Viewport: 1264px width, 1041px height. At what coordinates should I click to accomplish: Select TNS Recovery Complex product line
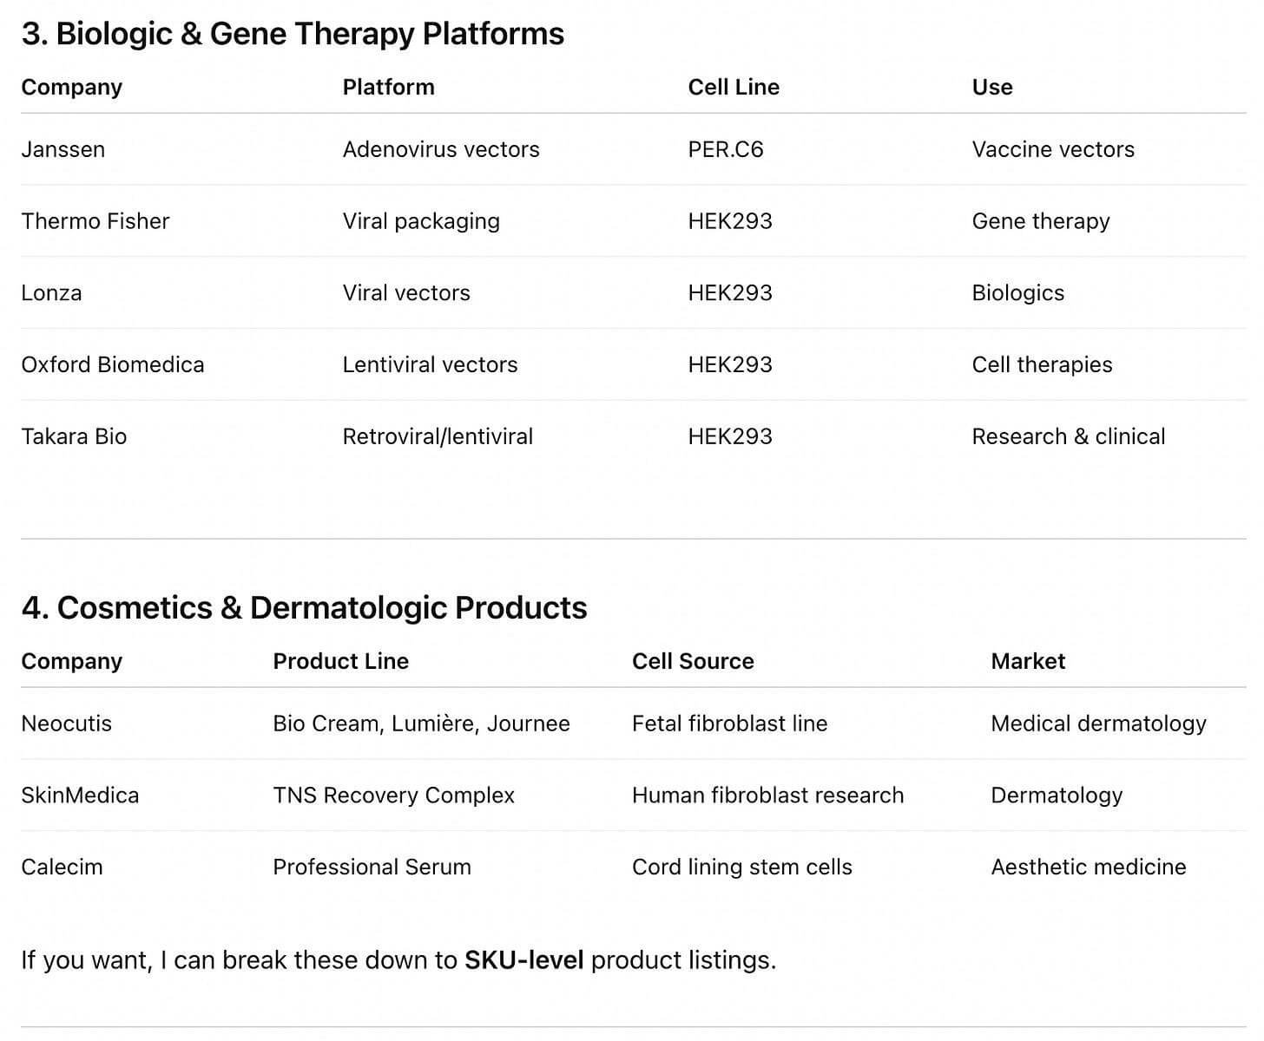click(393, 795)
